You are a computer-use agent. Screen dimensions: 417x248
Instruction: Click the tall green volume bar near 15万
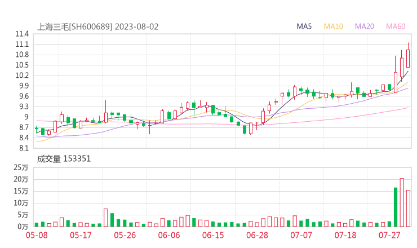click(x=396, y=207)
